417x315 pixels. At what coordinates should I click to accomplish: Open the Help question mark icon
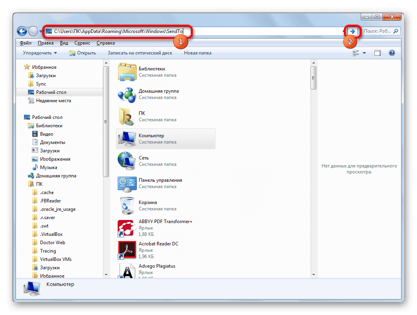pyautogui.click(x=392, y=53)
